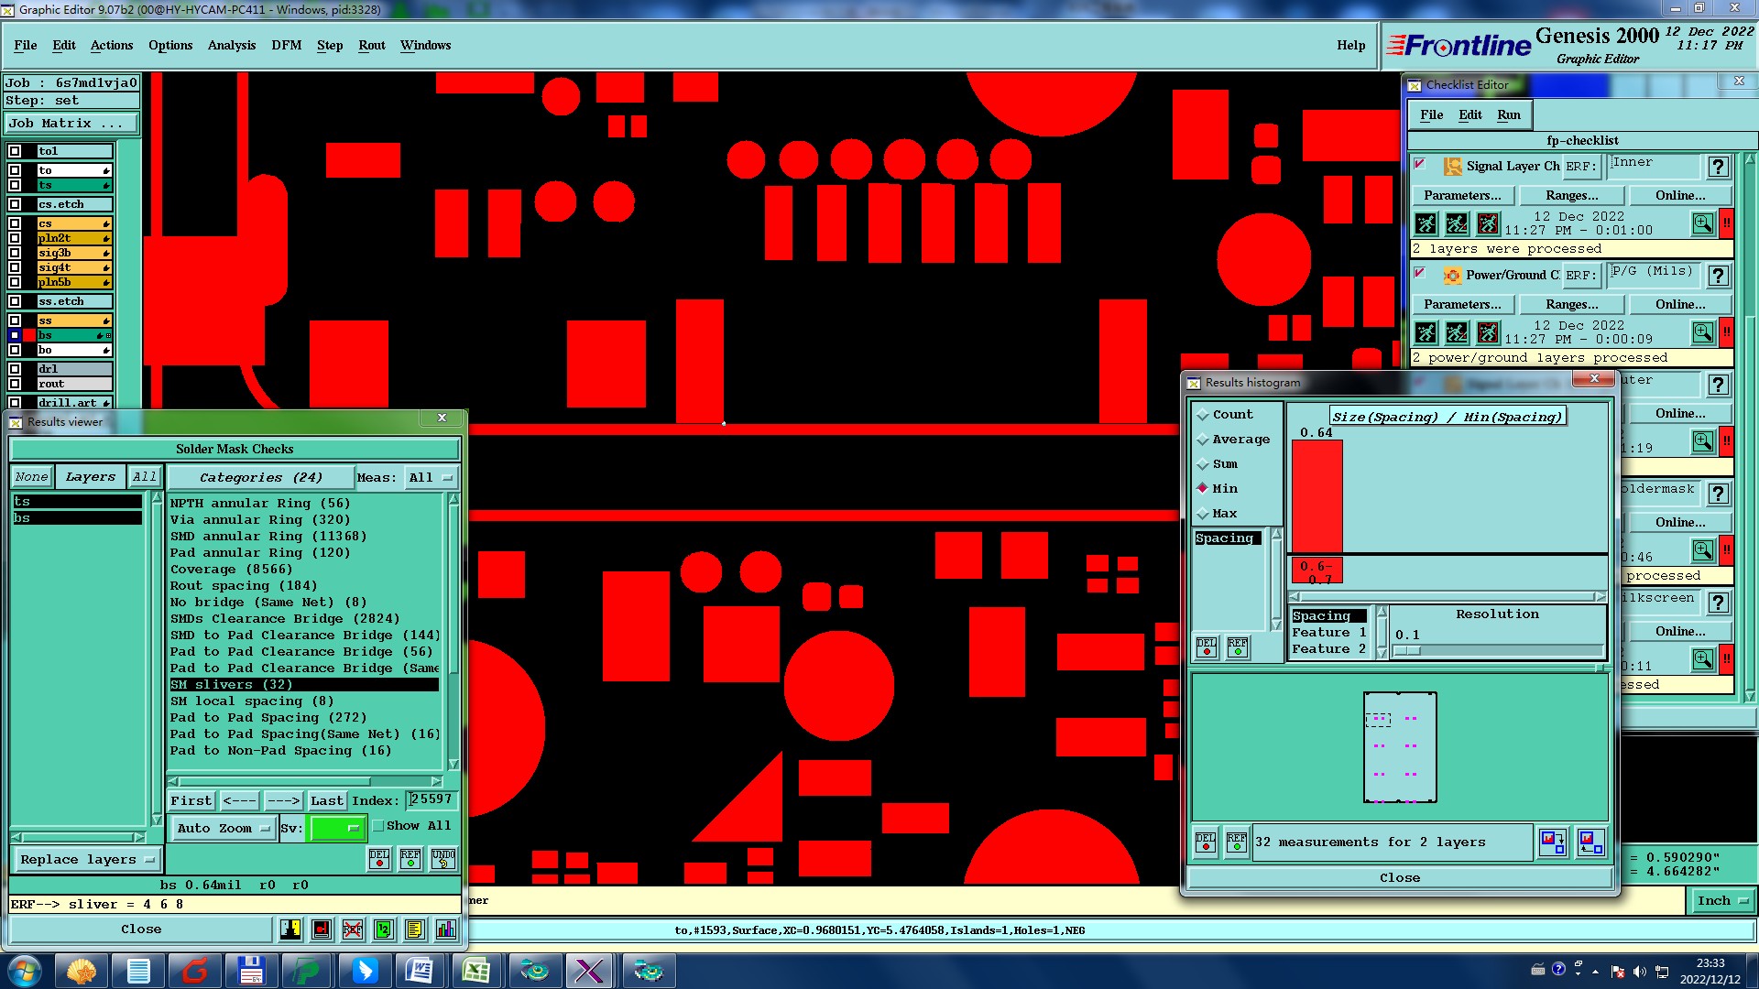Click the yellow report note icon
The width and height of the screenshot is (1759, 989).
coord(414,929)
